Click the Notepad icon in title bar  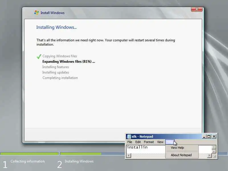tap(129, 137)
